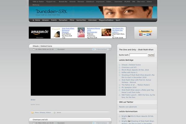
Task: Open the Dilwale | Deleted Scene post title
Action: click(42, 46)
